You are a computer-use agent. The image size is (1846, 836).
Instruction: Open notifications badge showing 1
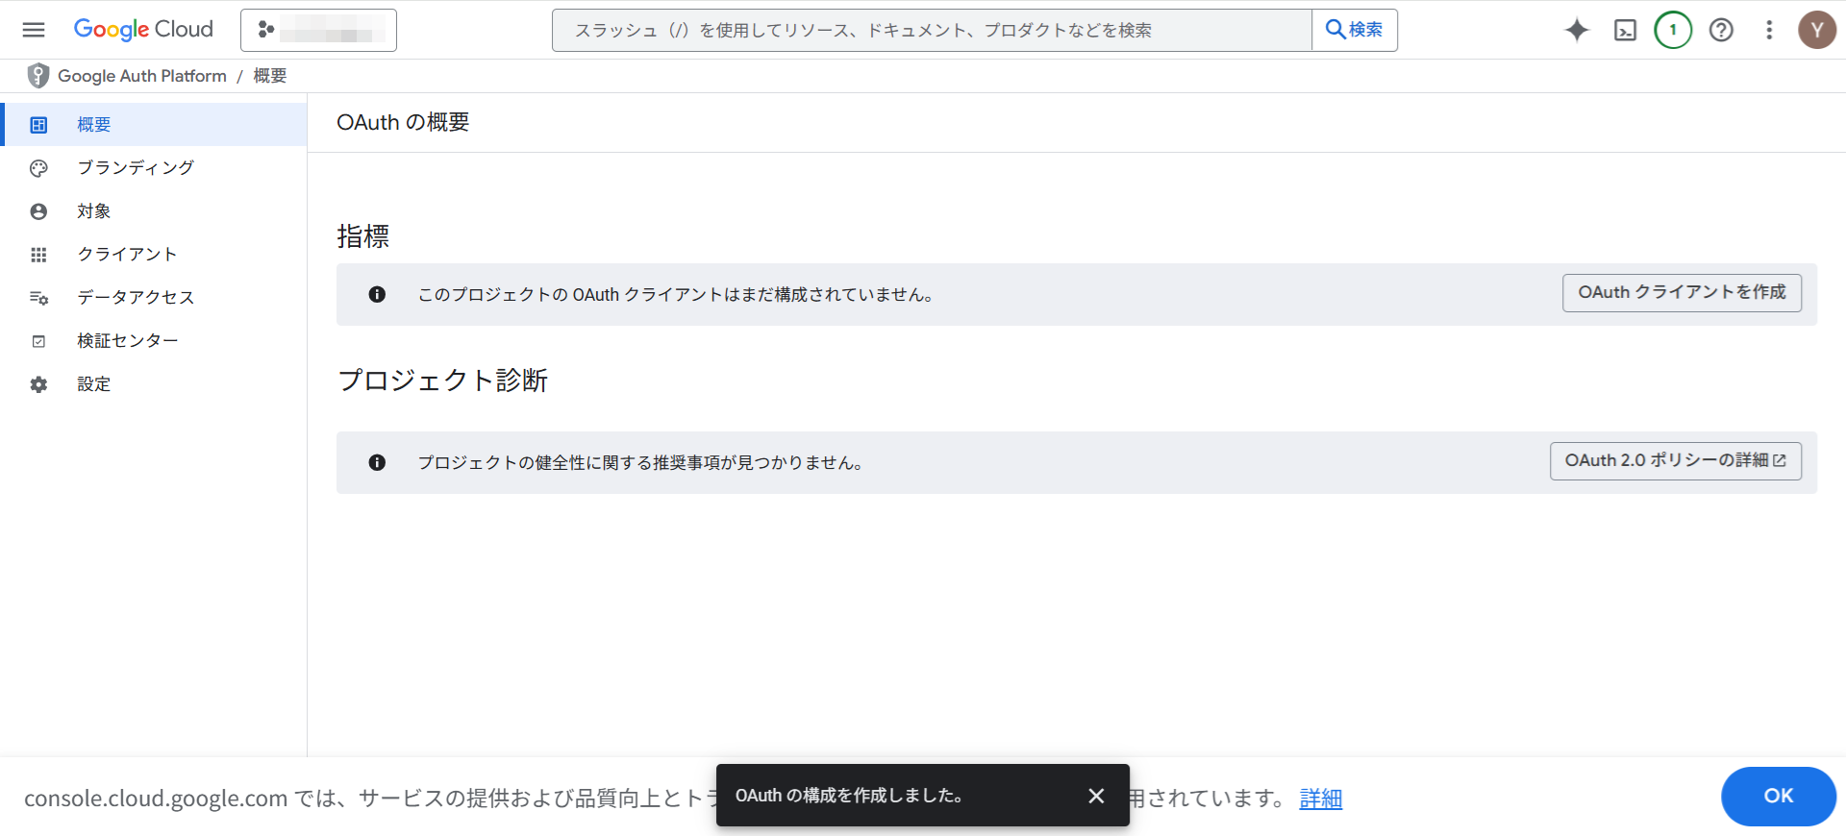click(x=1673, y=30)
